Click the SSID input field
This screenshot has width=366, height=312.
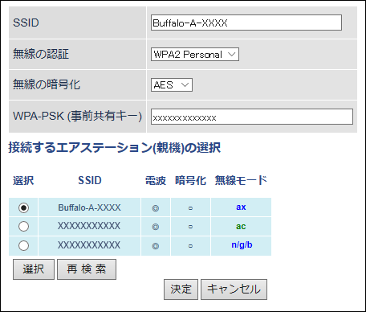(x=246, y=23)
